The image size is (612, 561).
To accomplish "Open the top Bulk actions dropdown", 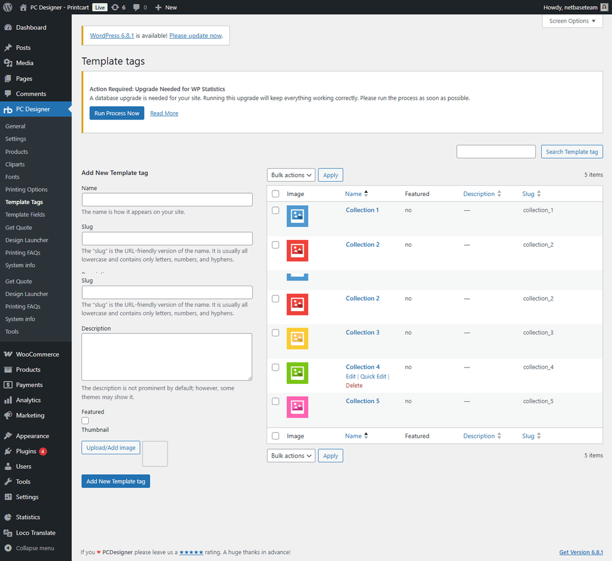I will tap(291, 175).
